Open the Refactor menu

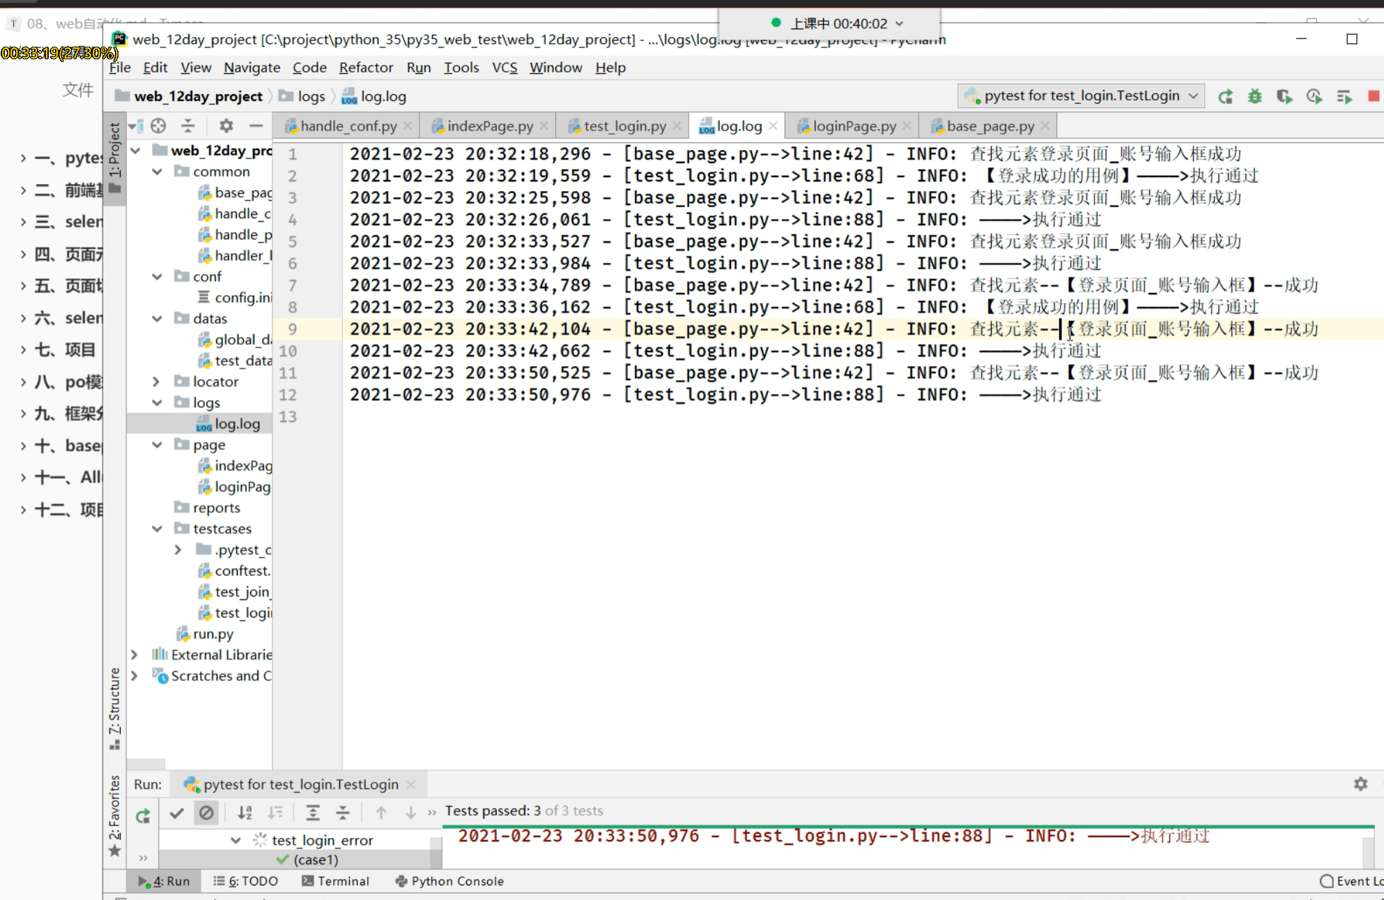pos(366,68)
